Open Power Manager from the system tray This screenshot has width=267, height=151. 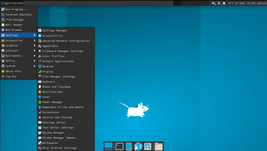(x=219, y=3)
